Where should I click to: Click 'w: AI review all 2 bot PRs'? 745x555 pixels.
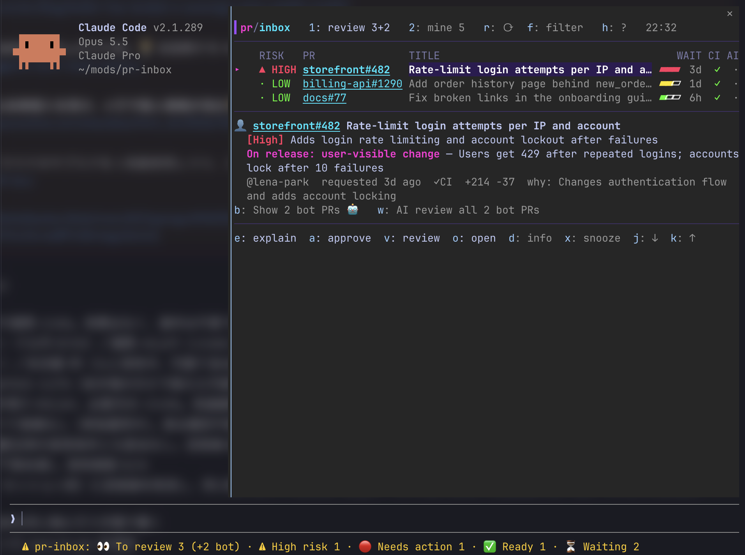[x=459, y=210]
